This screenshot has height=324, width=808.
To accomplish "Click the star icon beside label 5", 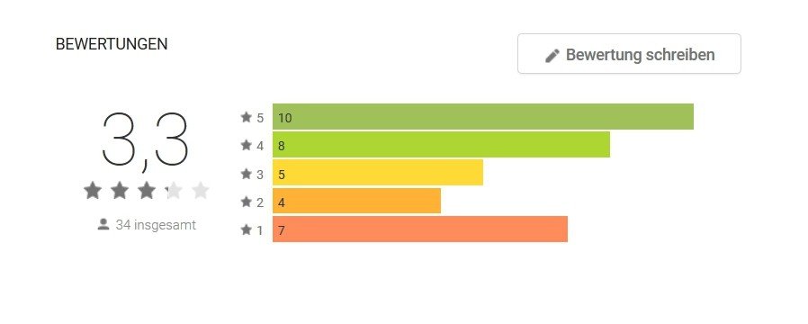I will pyautogui.click(x=247, y=117).
